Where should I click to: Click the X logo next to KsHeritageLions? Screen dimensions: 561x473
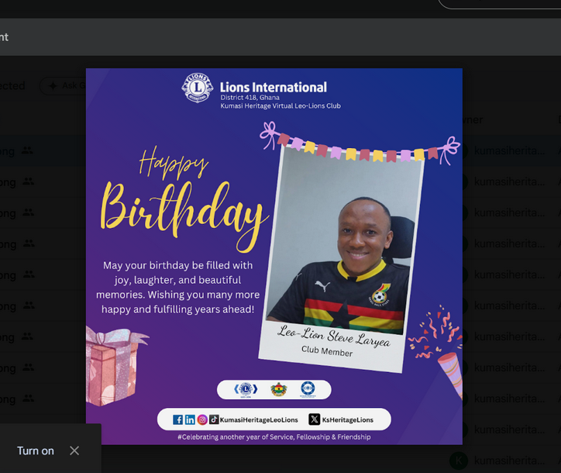tap(314, 419)
